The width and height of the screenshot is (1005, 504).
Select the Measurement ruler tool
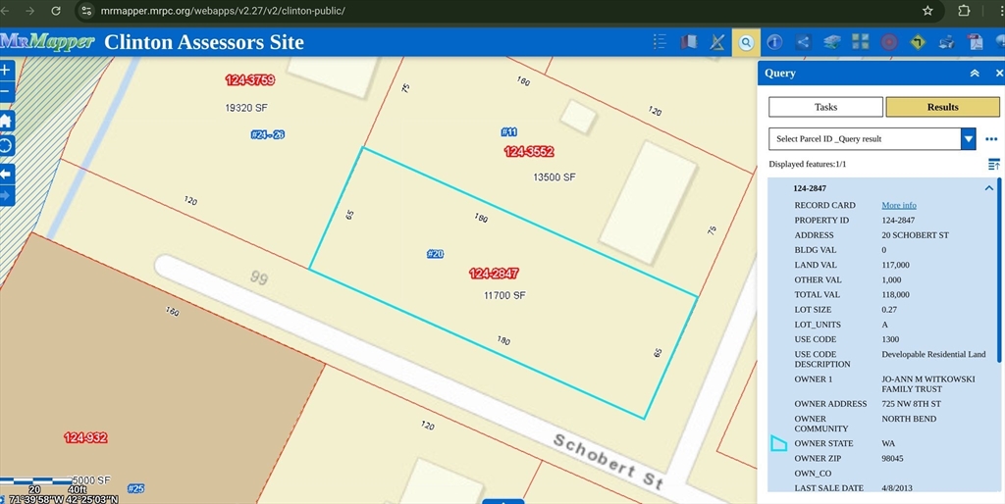point(717,42)
